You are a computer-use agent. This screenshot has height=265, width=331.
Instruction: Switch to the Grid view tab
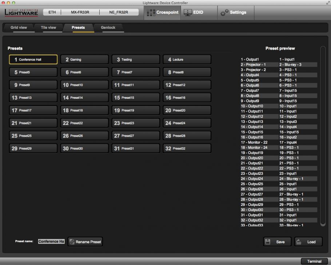pos(19,28)
